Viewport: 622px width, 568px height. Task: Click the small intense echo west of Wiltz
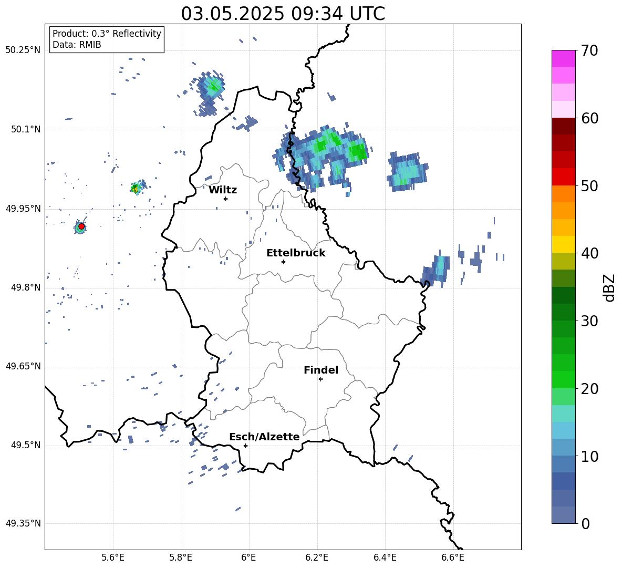coord(138,187)
